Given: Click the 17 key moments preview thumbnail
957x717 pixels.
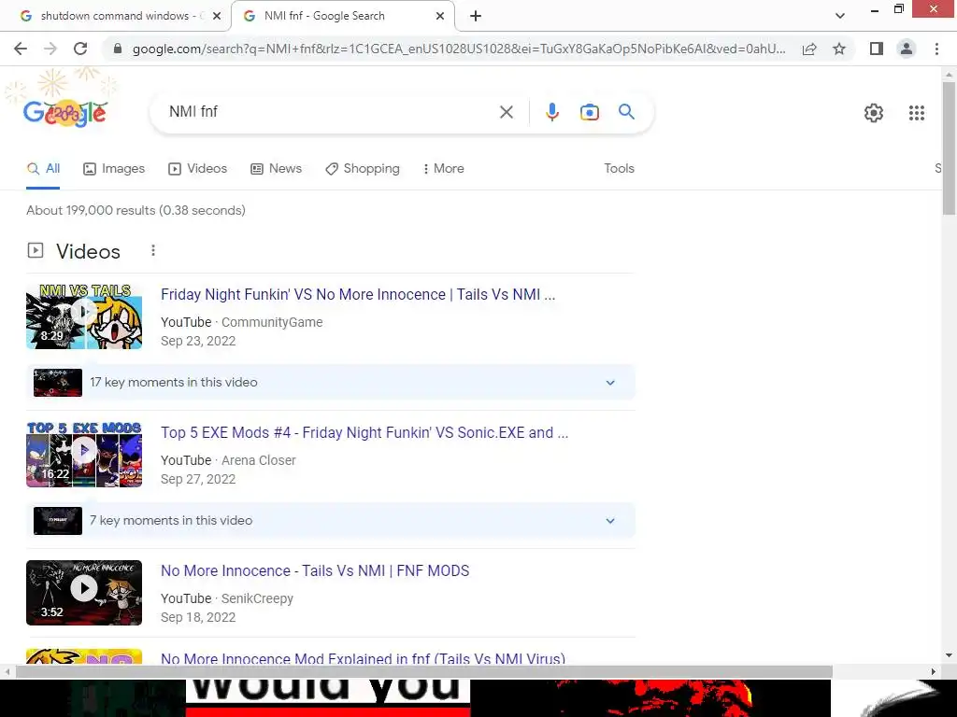Looking at the screenshot, I should pos(58,383).
